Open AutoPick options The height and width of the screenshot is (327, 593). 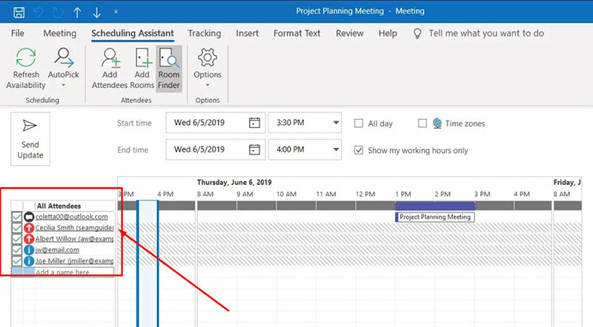click(64, 68)
